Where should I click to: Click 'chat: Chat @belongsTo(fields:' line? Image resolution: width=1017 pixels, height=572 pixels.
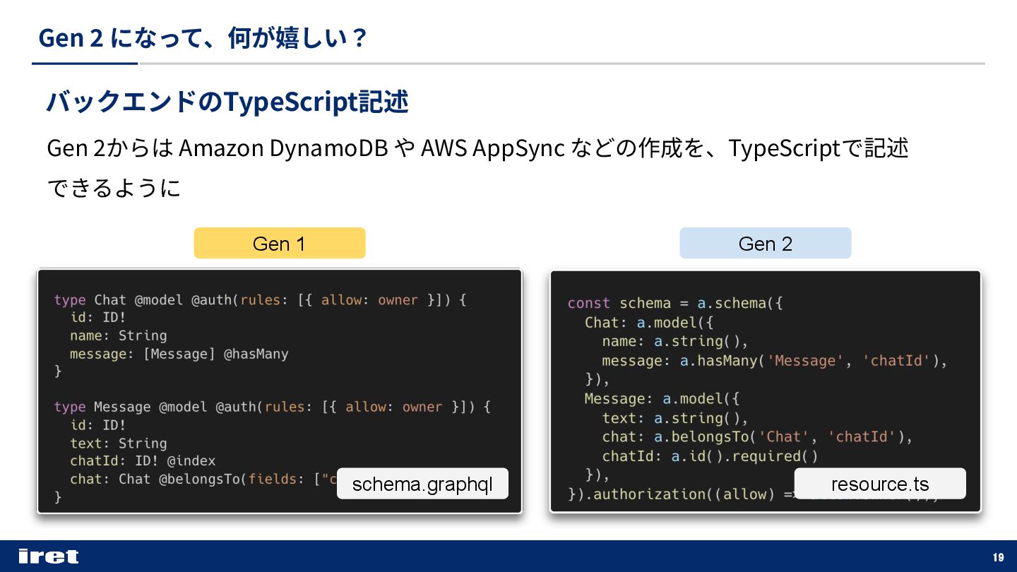pos(203,479)
